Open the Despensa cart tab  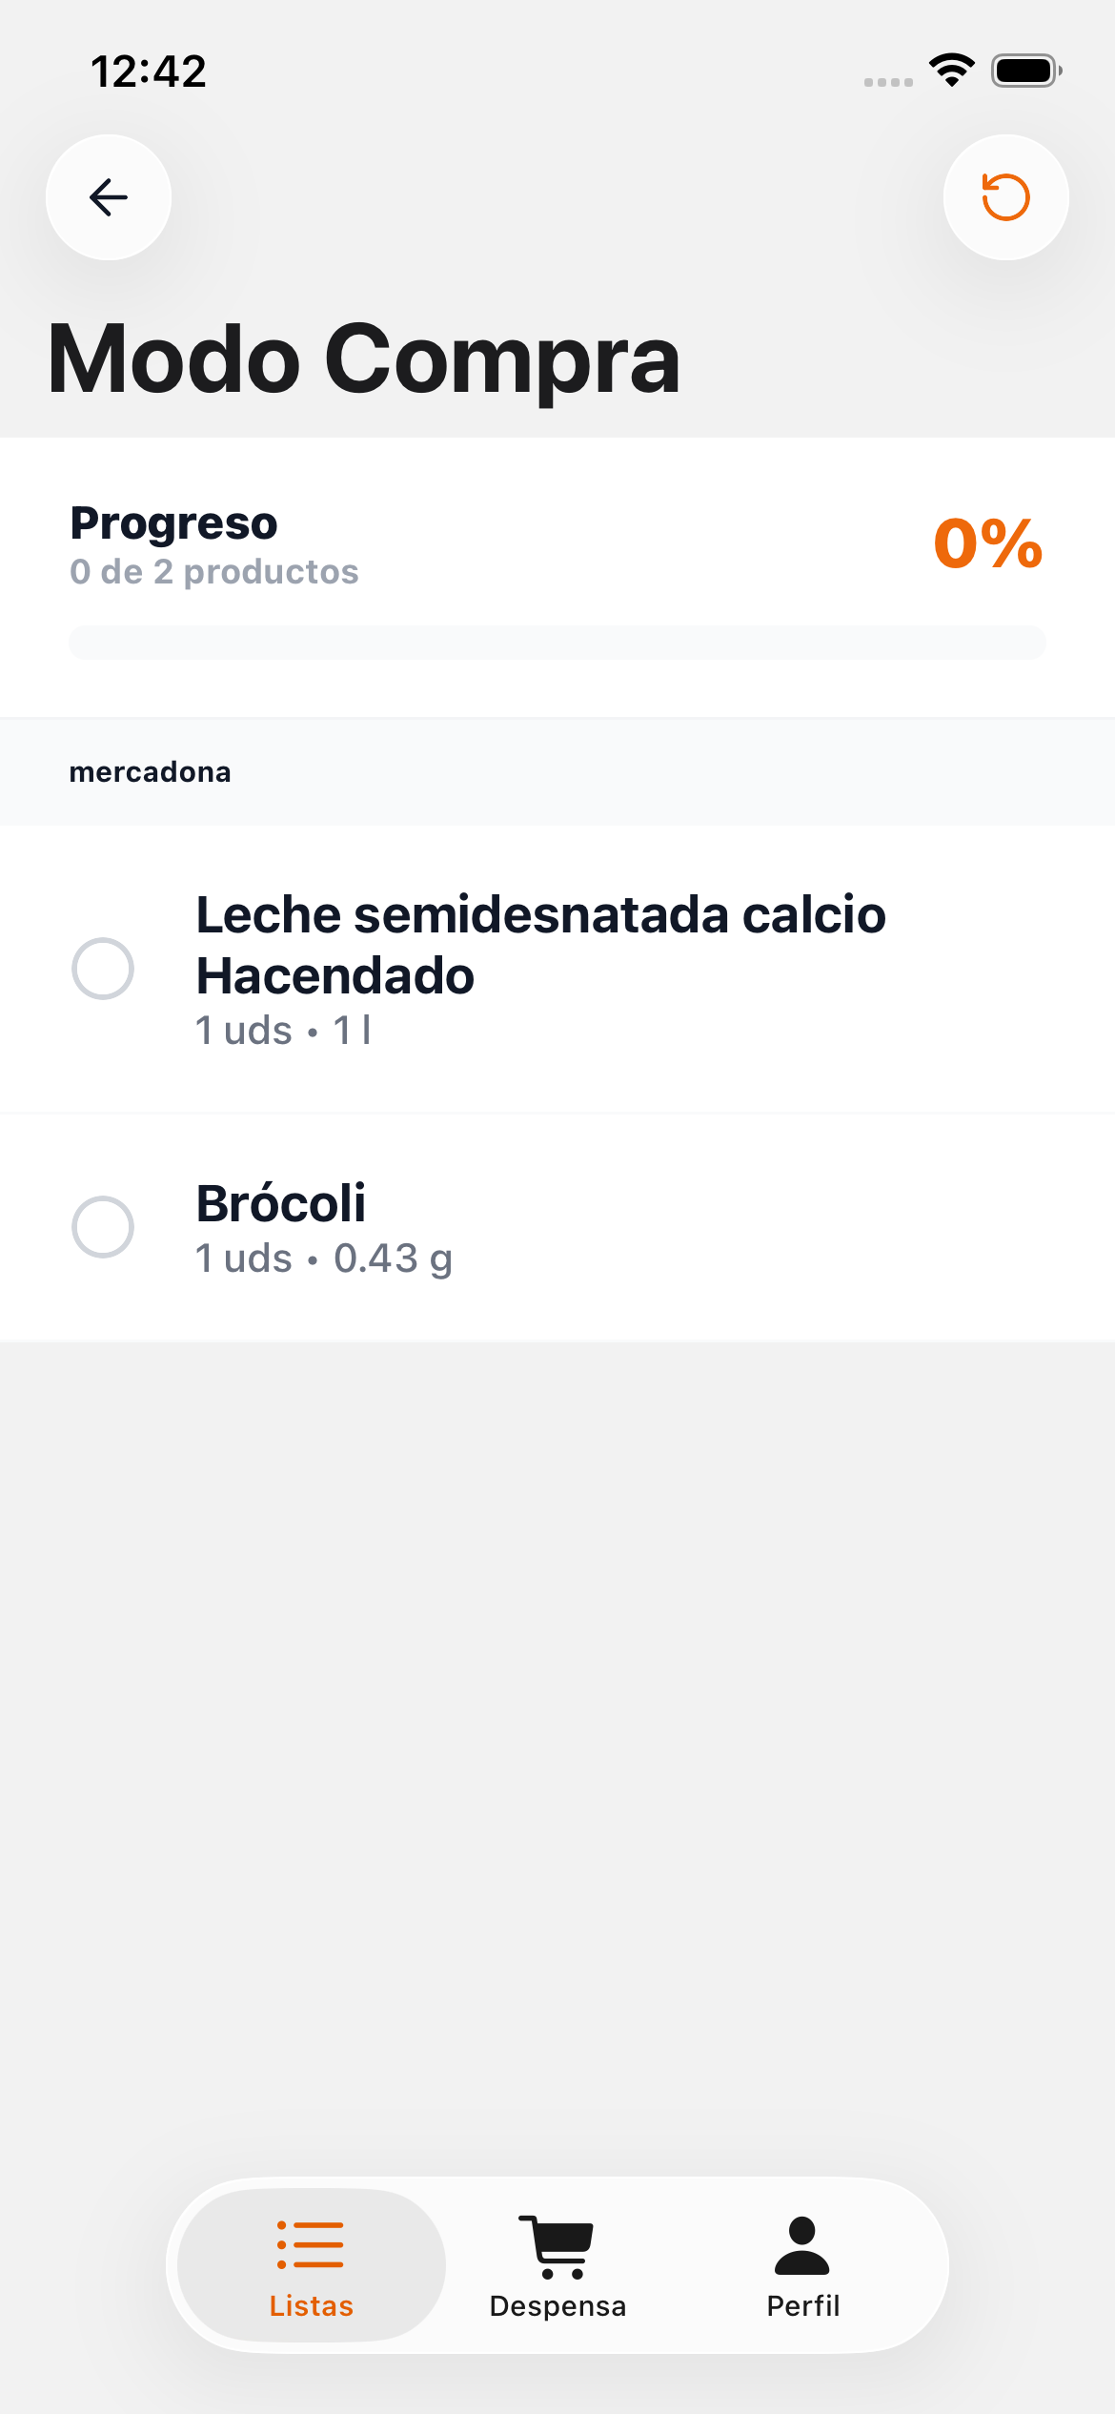coord(557,2246)
